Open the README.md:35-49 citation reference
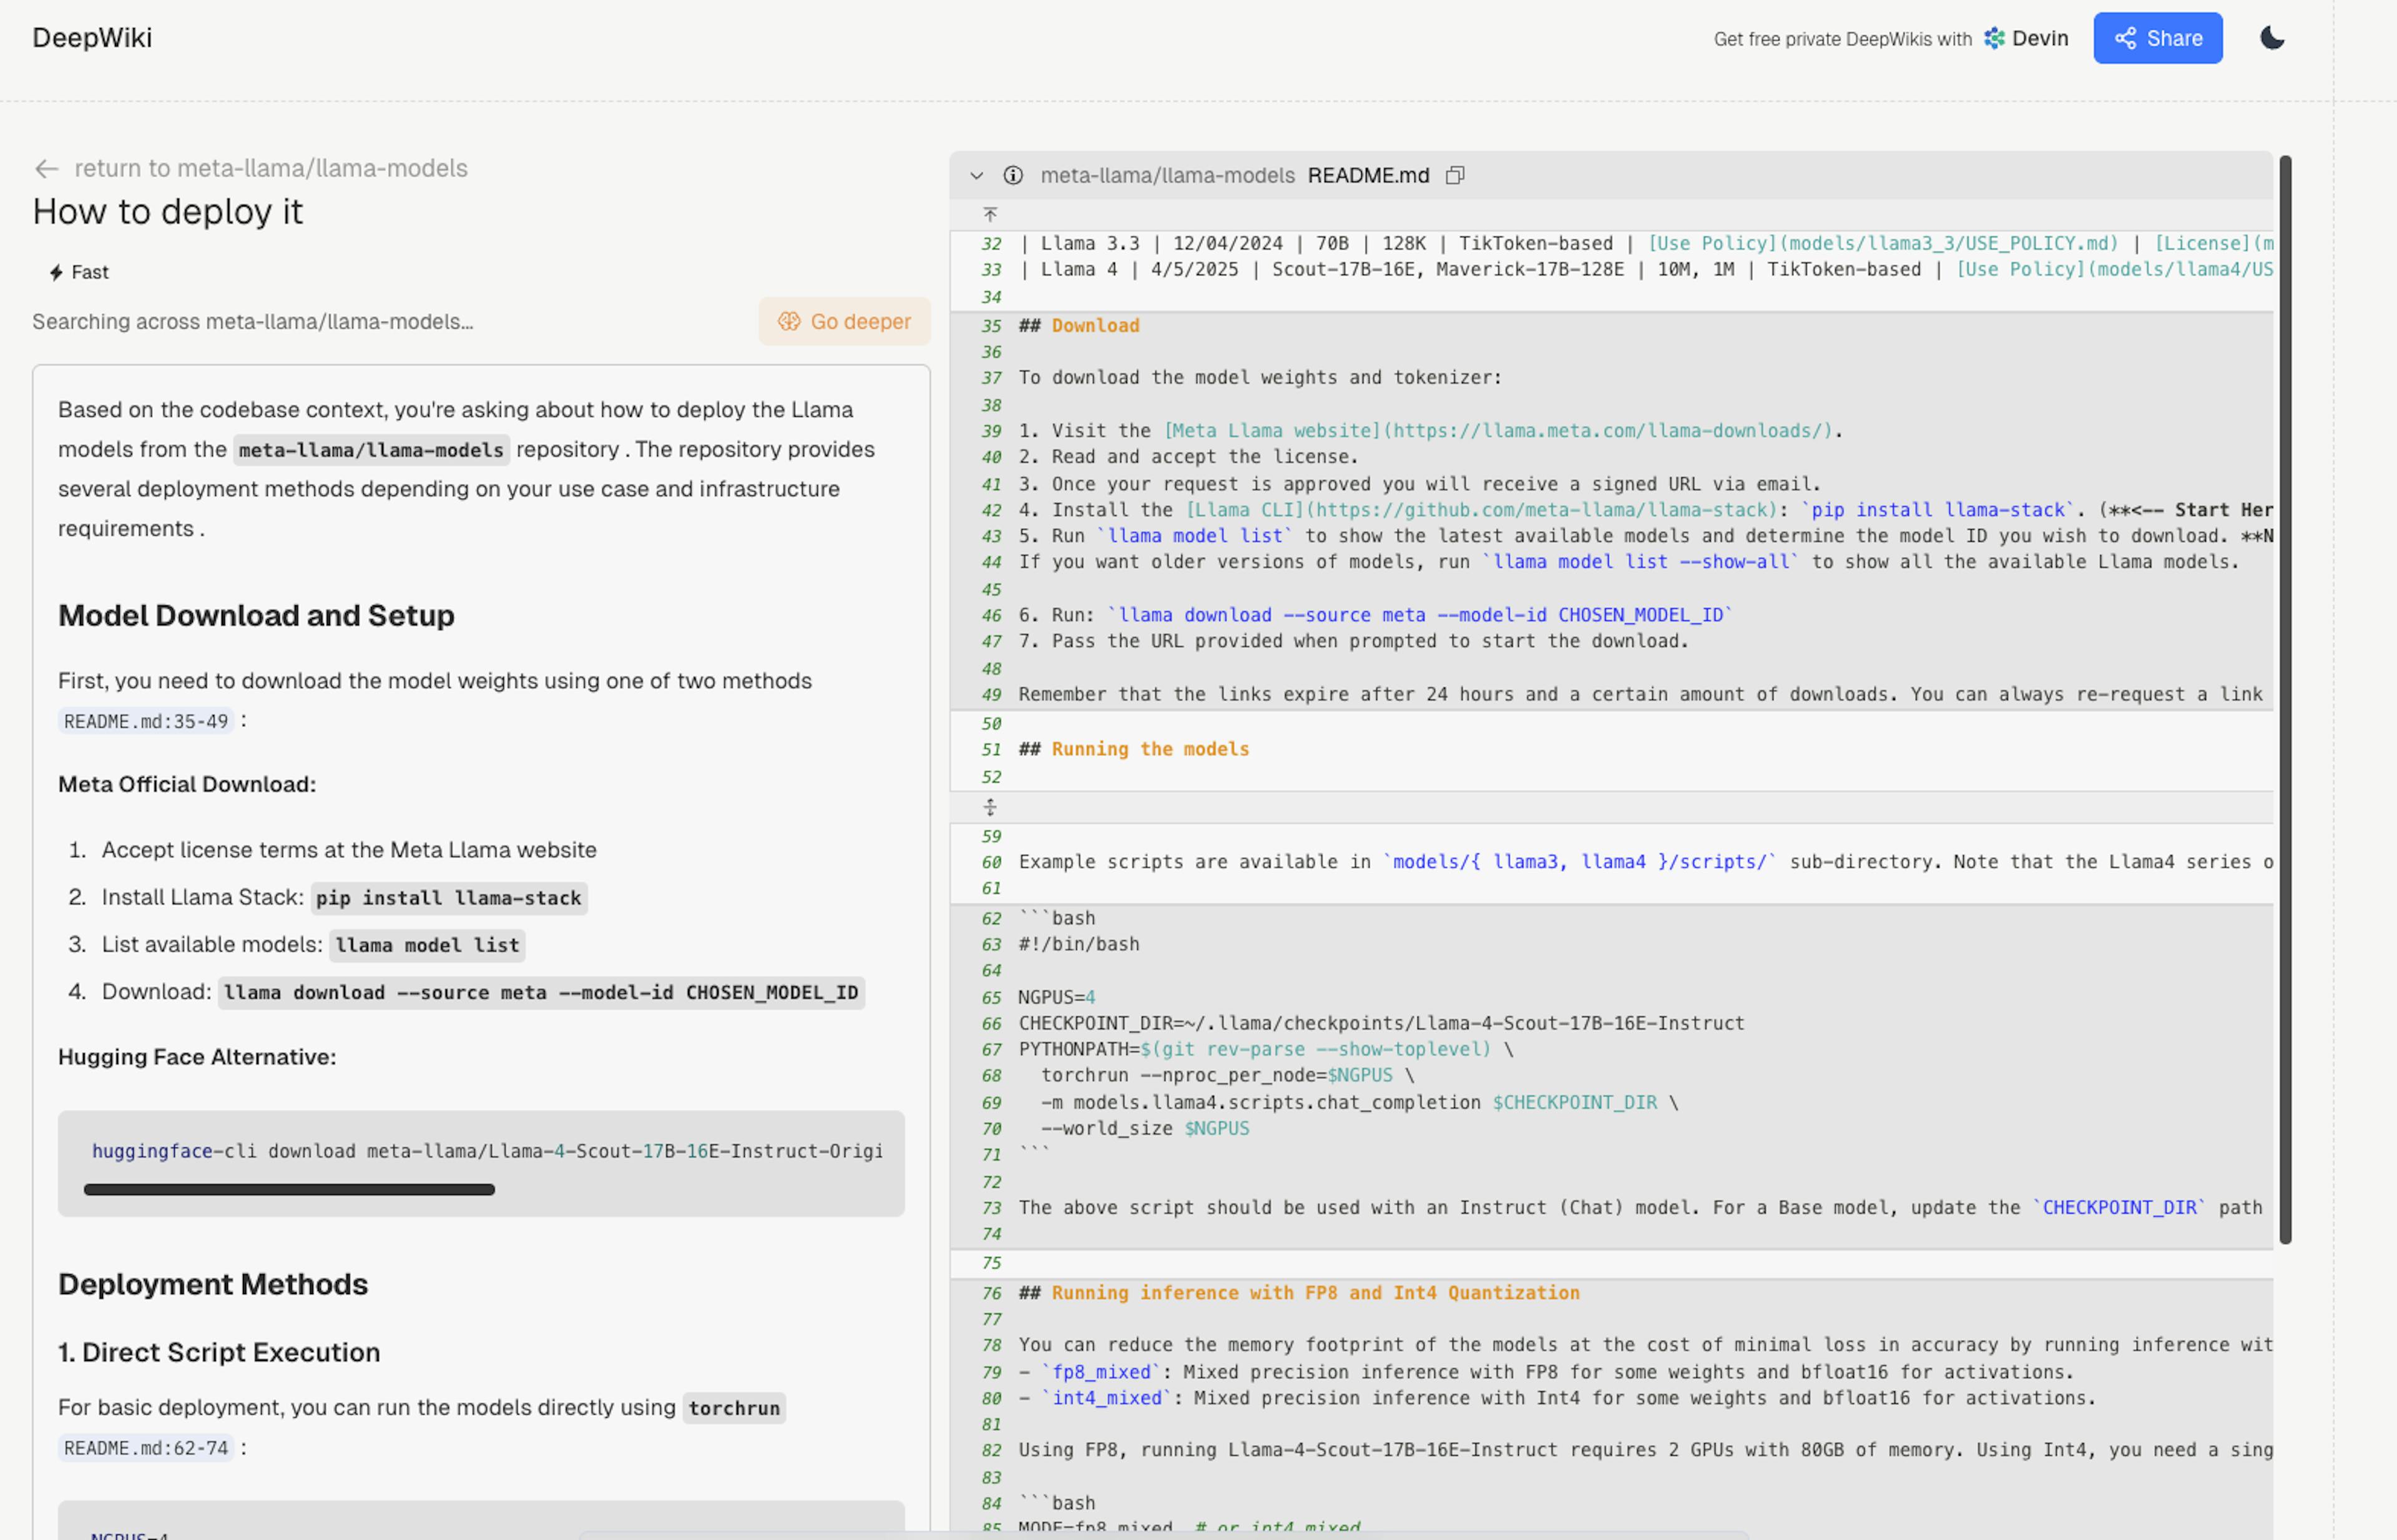Viewport: 2397px width, 1540px height. (x=146, y=721)
